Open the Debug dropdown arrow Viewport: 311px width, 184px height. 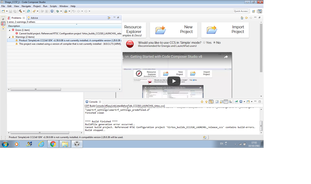point(61,11)
